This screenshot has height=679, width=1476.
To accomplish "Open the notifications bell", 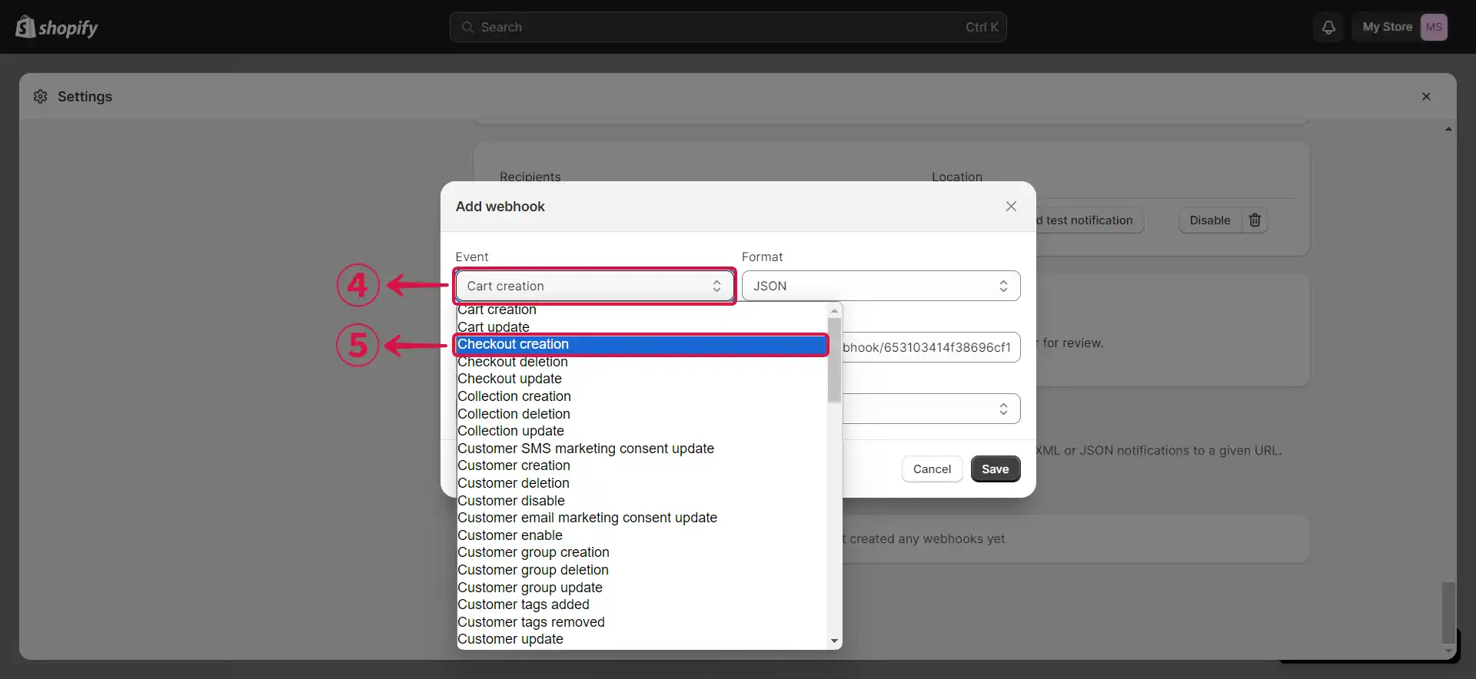I will coord(1328,27).
